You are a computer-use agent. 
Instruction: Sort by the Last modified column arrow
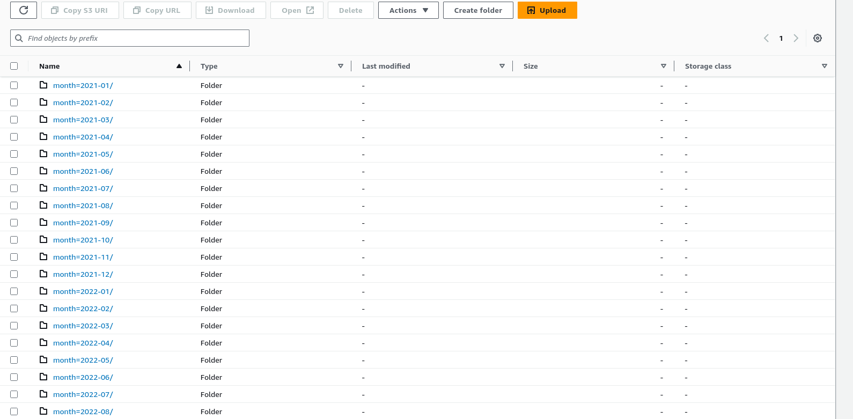pos(502,66)
